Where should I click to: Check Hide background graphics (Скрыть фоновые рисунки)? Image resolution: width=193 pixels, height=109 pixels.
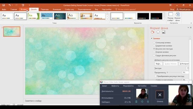coord(154,55)
